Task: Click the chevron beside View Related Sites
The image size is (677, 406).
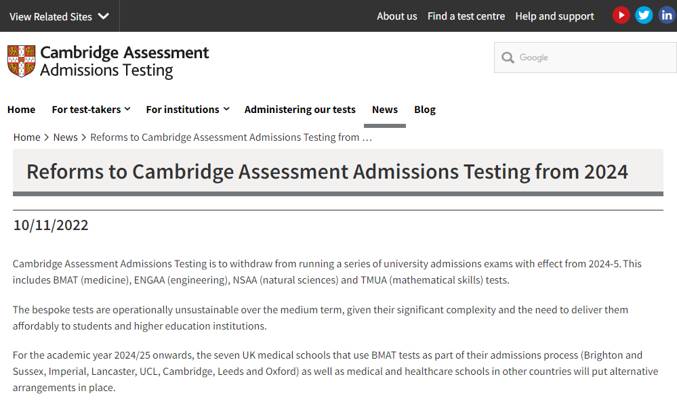Action: click(x=104, y=16)
